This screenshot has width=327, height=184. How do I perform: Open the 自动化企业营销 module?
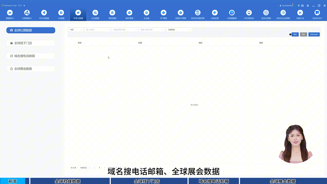click(283, 14)
